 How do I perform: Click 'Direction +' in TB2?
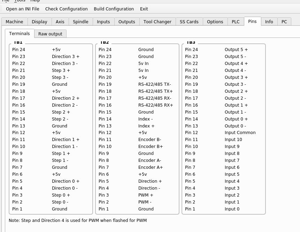[150, 181]
